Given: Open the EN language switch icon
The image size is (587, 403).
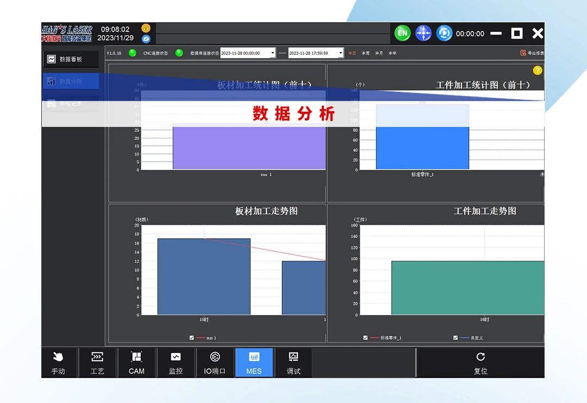Looking at the screenshot, I should pos(402,33).
